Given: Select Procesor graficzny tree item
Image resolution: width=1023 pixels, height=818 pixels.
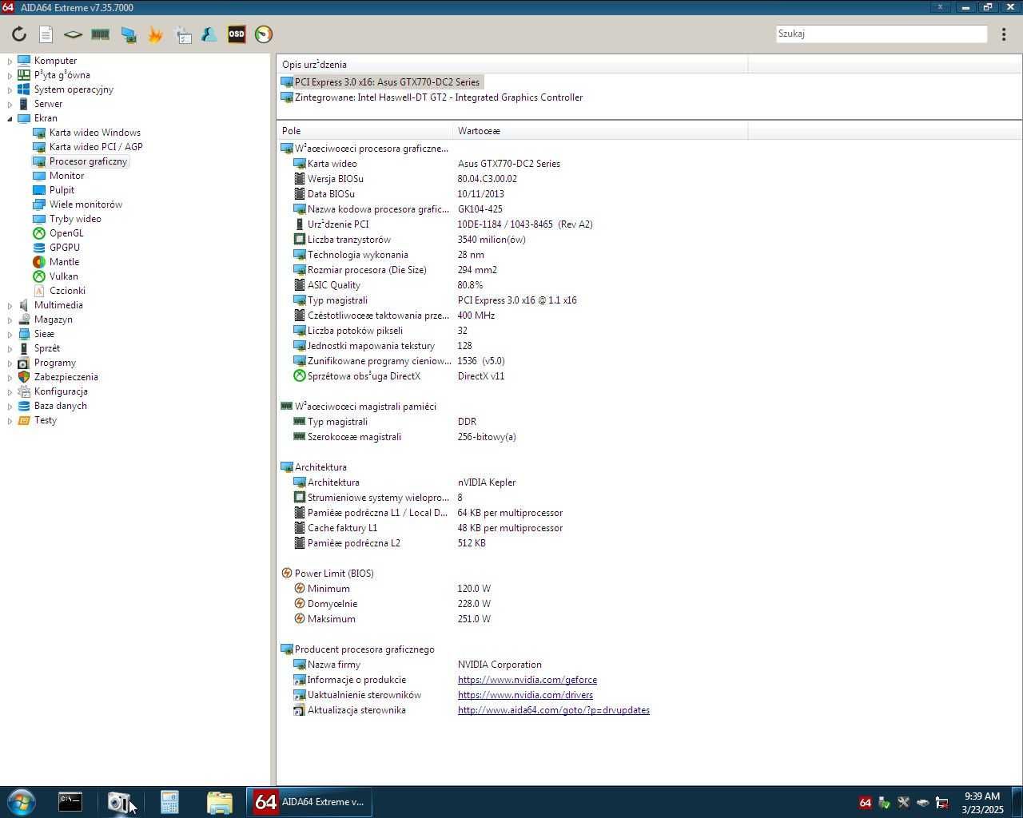Looking at the screenshot, I should [x=88, y=161].
